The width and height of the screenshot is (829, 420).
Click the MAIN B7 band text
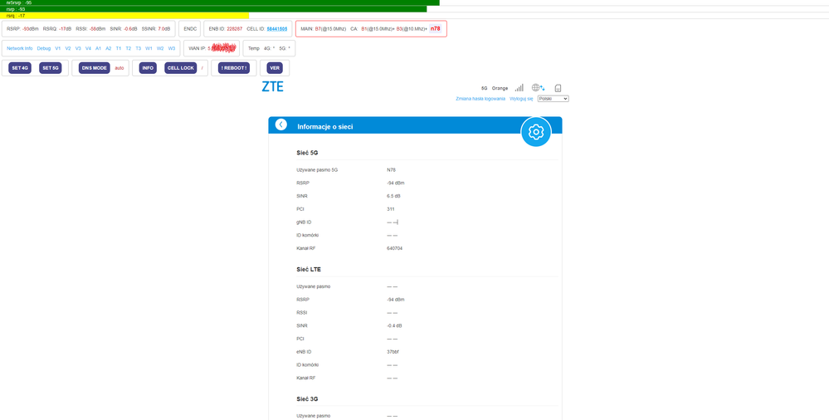pyautogui.click(x=324, y=28)
